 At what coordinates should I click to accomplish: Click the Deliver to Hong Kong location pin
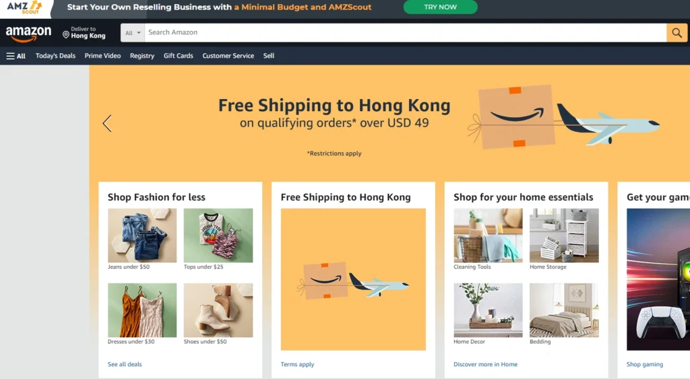click(x=66, y=34)
